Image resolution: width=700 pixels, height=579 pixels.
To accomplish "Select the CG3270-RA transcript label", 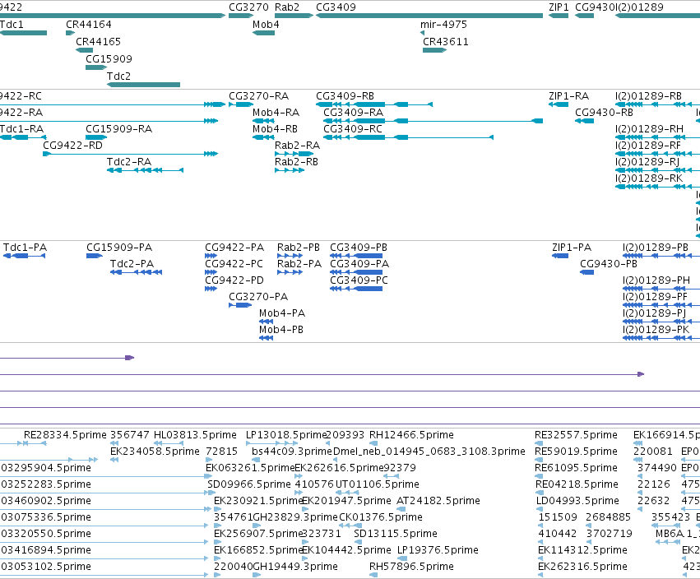I will (259, 96).
